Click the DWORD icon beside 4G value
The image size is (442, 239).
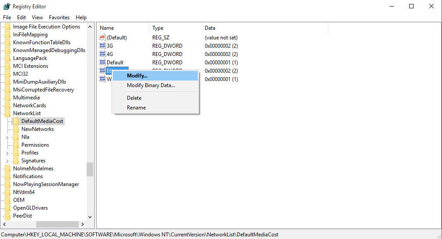point(102,54)
